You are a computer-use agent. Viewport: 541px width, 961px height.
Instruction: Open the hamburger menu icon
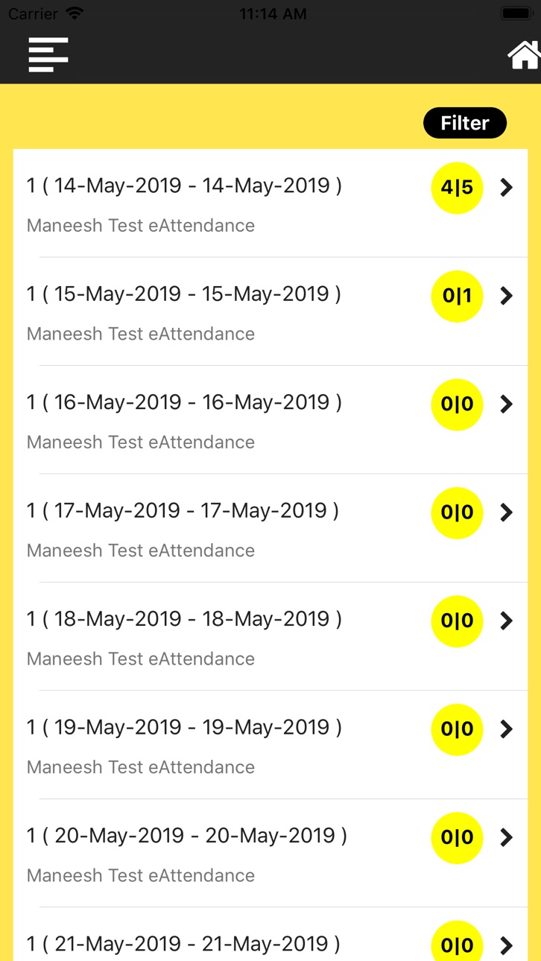click(48, 54)
